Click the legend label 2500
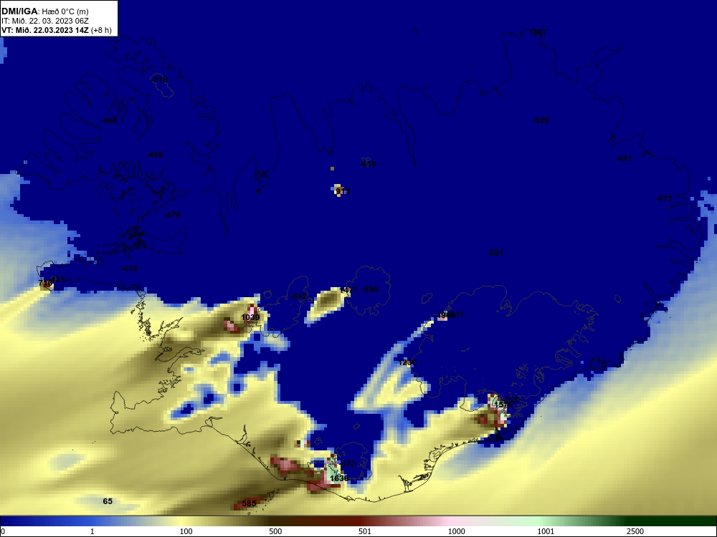This screenshot has height=537, width=717. 635,531
